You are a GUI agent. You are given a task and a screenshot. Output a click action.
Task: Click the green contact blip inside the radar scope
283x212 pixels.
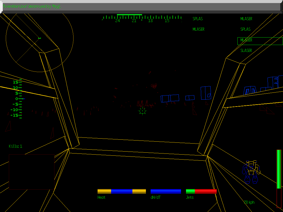40,38
